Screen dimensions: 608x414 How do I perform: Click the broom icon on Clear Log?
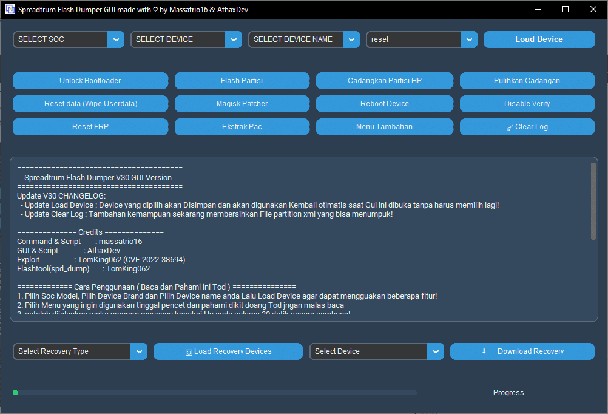coord(510,127)
